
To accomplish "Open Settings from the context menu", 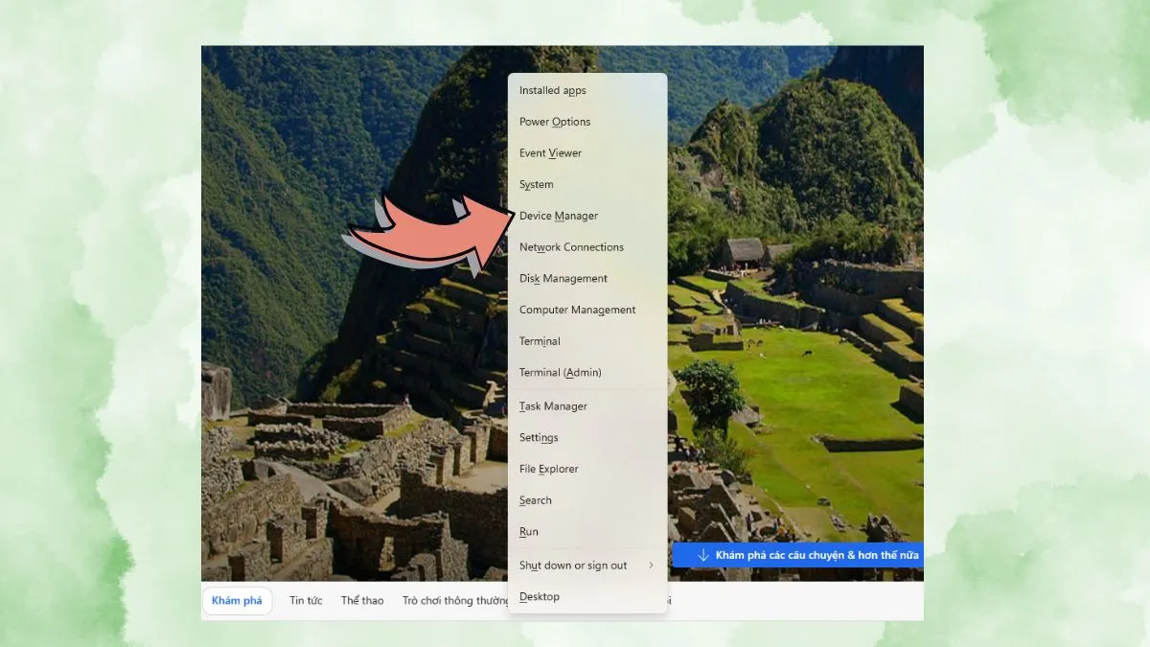I will 539,437.
